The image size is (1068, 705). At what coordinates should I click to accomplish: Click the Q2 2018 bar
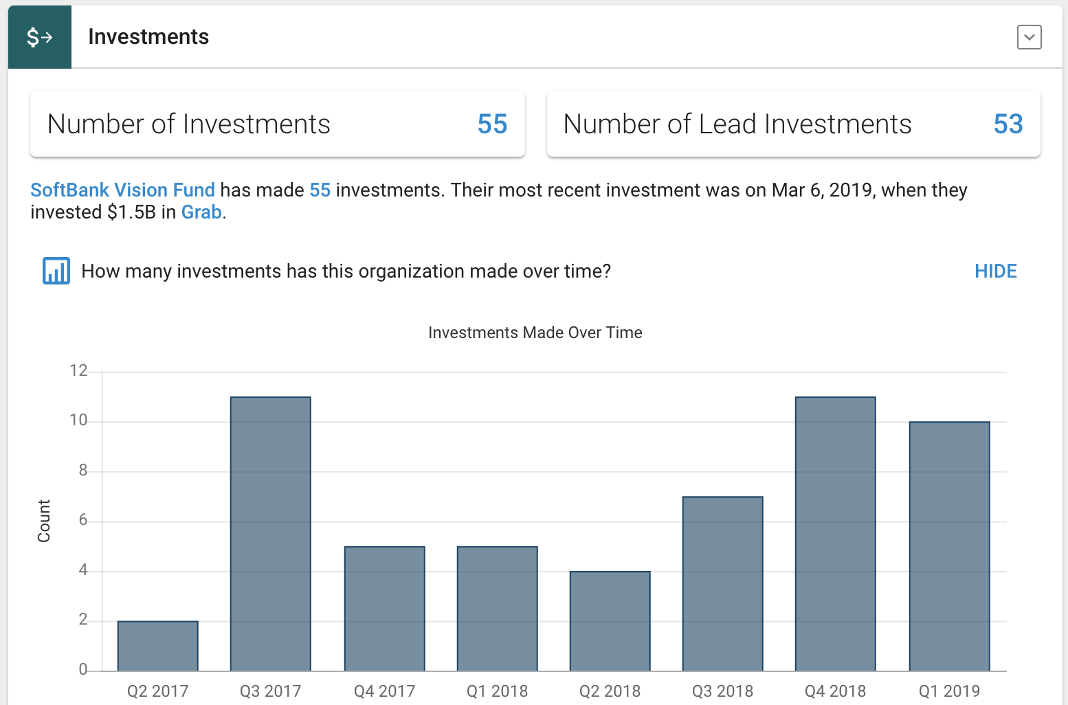point(610,621)
